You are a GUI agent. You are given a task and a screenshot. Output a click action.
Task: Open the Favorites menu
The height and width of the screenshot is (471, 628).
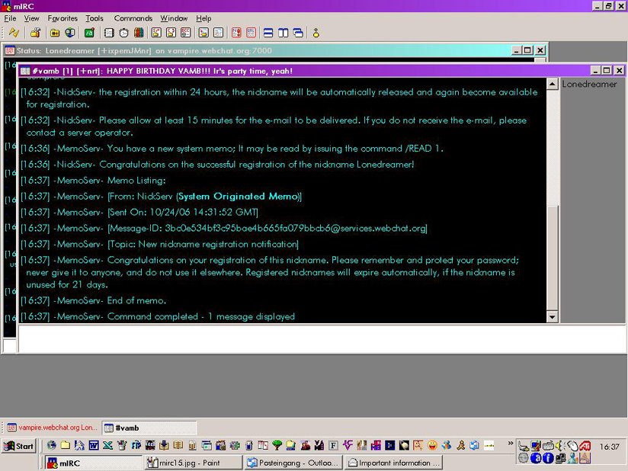pos(62,18)
